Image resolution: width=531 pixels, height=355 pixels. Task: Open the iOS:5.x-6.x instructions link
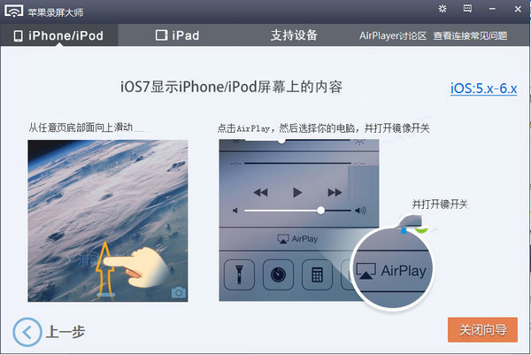pos(483,89)
